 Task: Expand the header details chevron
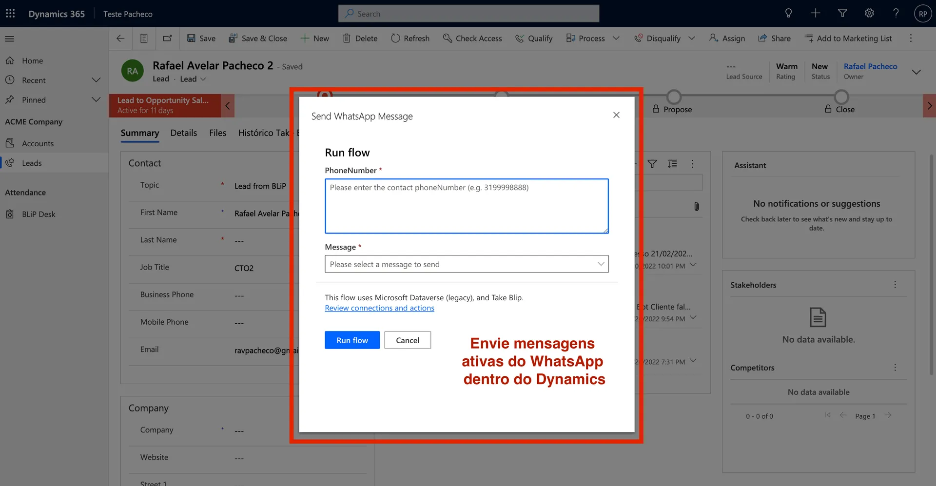[916, 72]
